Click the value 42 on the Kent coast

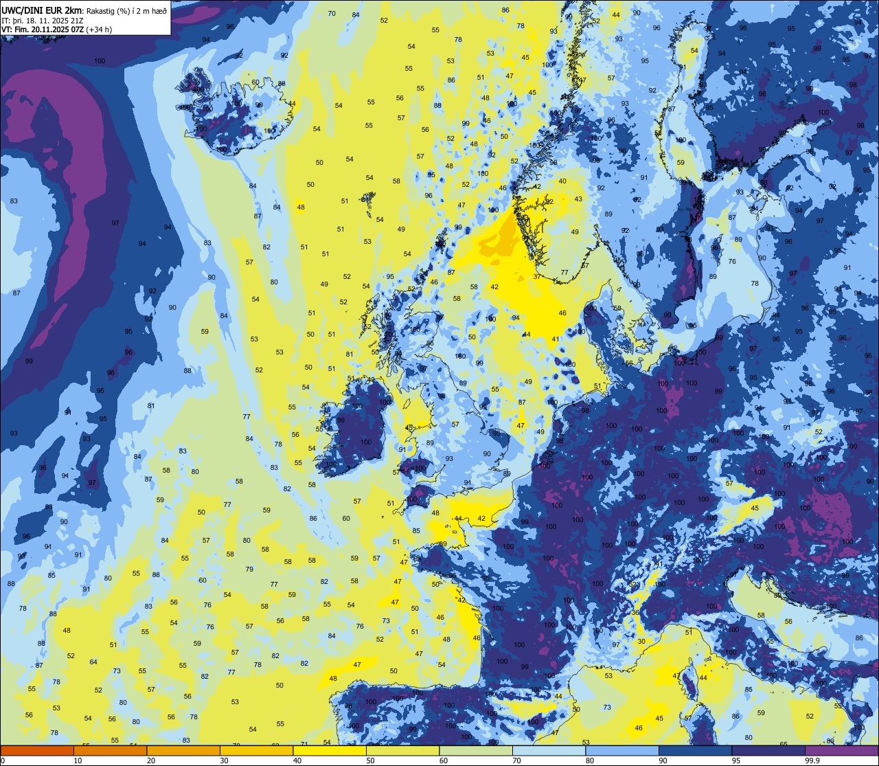click(481, 519)
